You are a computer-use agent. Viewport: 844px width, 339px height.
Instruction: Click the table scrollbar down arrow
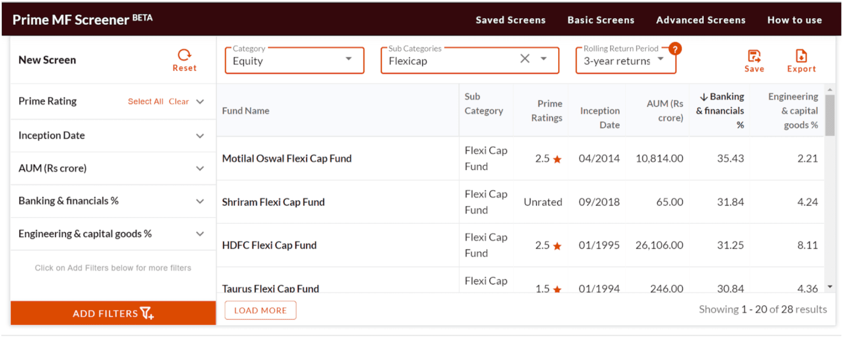click(x=830, y=287)
